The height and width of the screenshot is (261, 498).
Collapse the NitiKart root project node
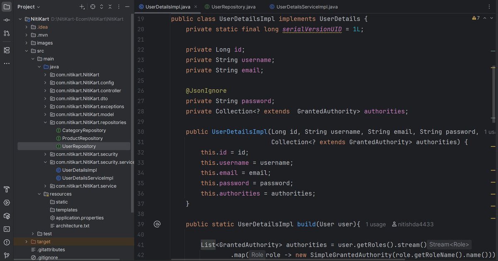point(21,19)
